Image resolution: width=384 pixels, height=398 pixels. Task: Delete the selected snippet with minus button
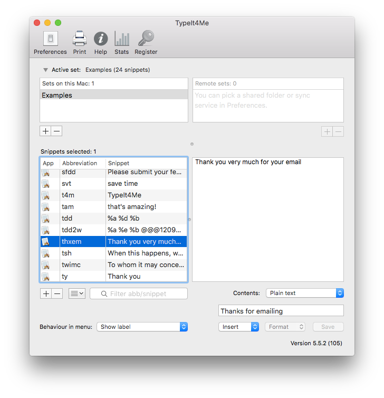[57, 293]
